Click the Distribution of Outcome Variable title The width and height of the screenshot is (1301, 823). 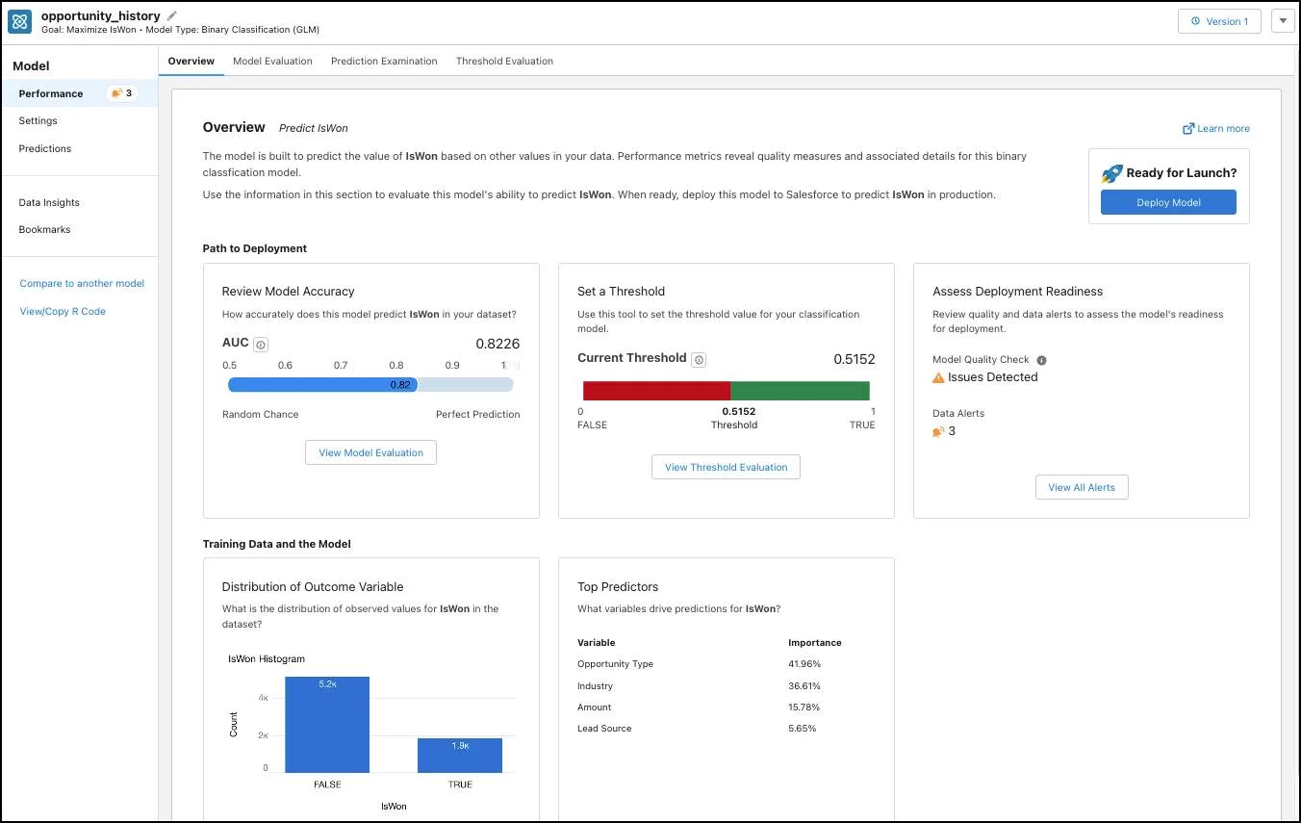click(313, 586)
